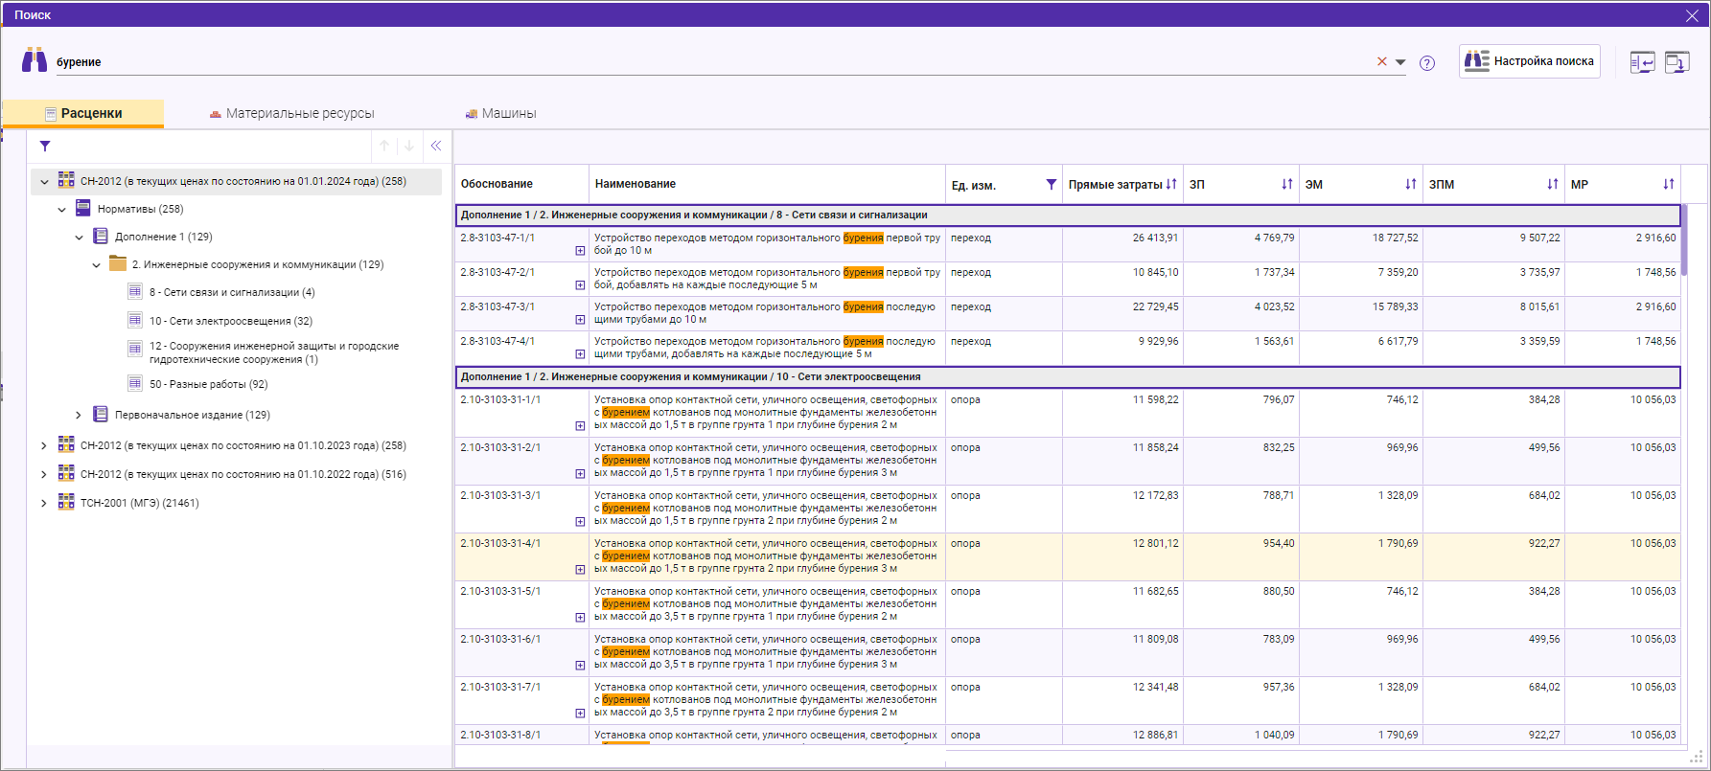Expand row 2.8-3103-47-2/1 plus box
Image resolution: width=1711 pixels, height=771 pixels.
580,285
